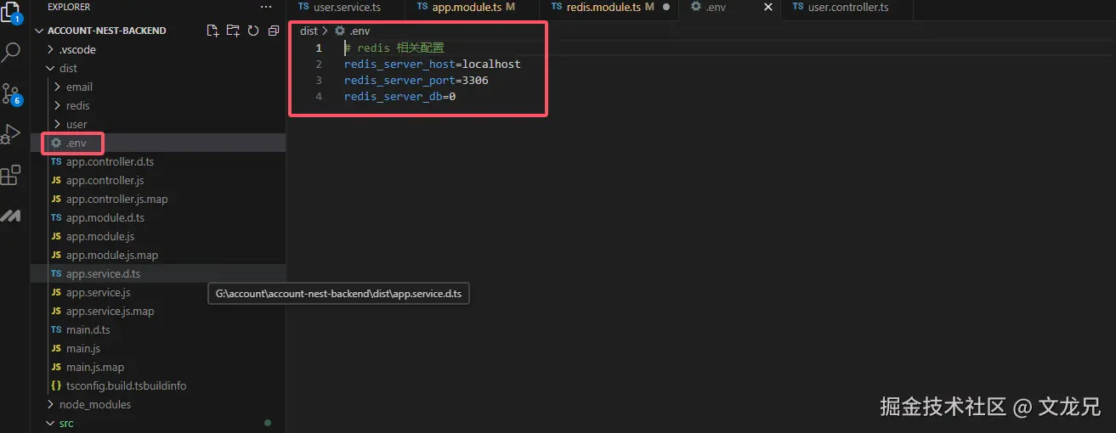Screen dimensions: 1116x433
Task: Click dist in the breadcrumb path
Action: coord(309,31)
